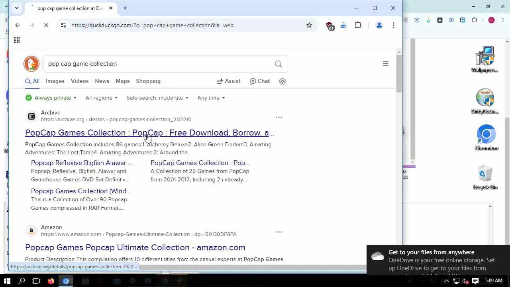
Task: Click the blue arch extension icon
Action: click(343, 26)
